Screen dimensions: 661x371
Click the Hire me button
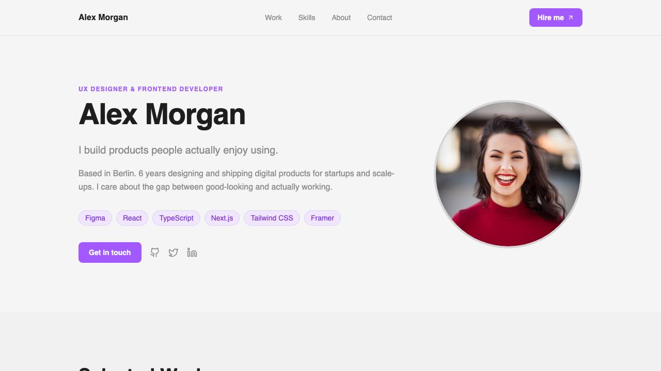[x=556, y=18]
